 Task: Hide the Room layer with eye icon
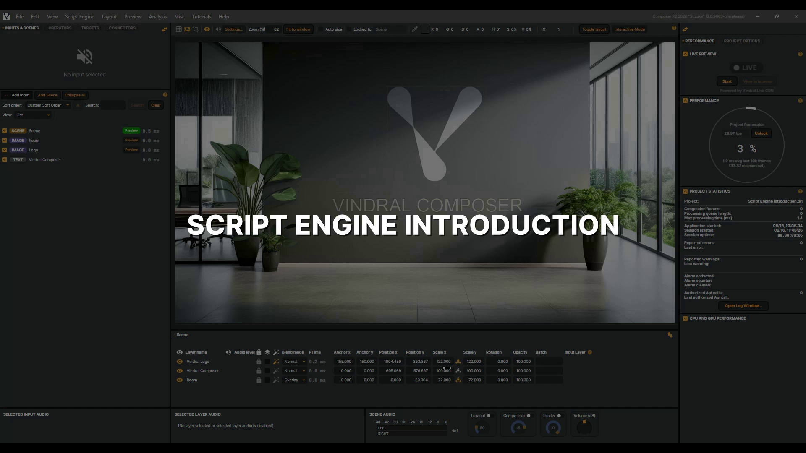tap(180, 380)
